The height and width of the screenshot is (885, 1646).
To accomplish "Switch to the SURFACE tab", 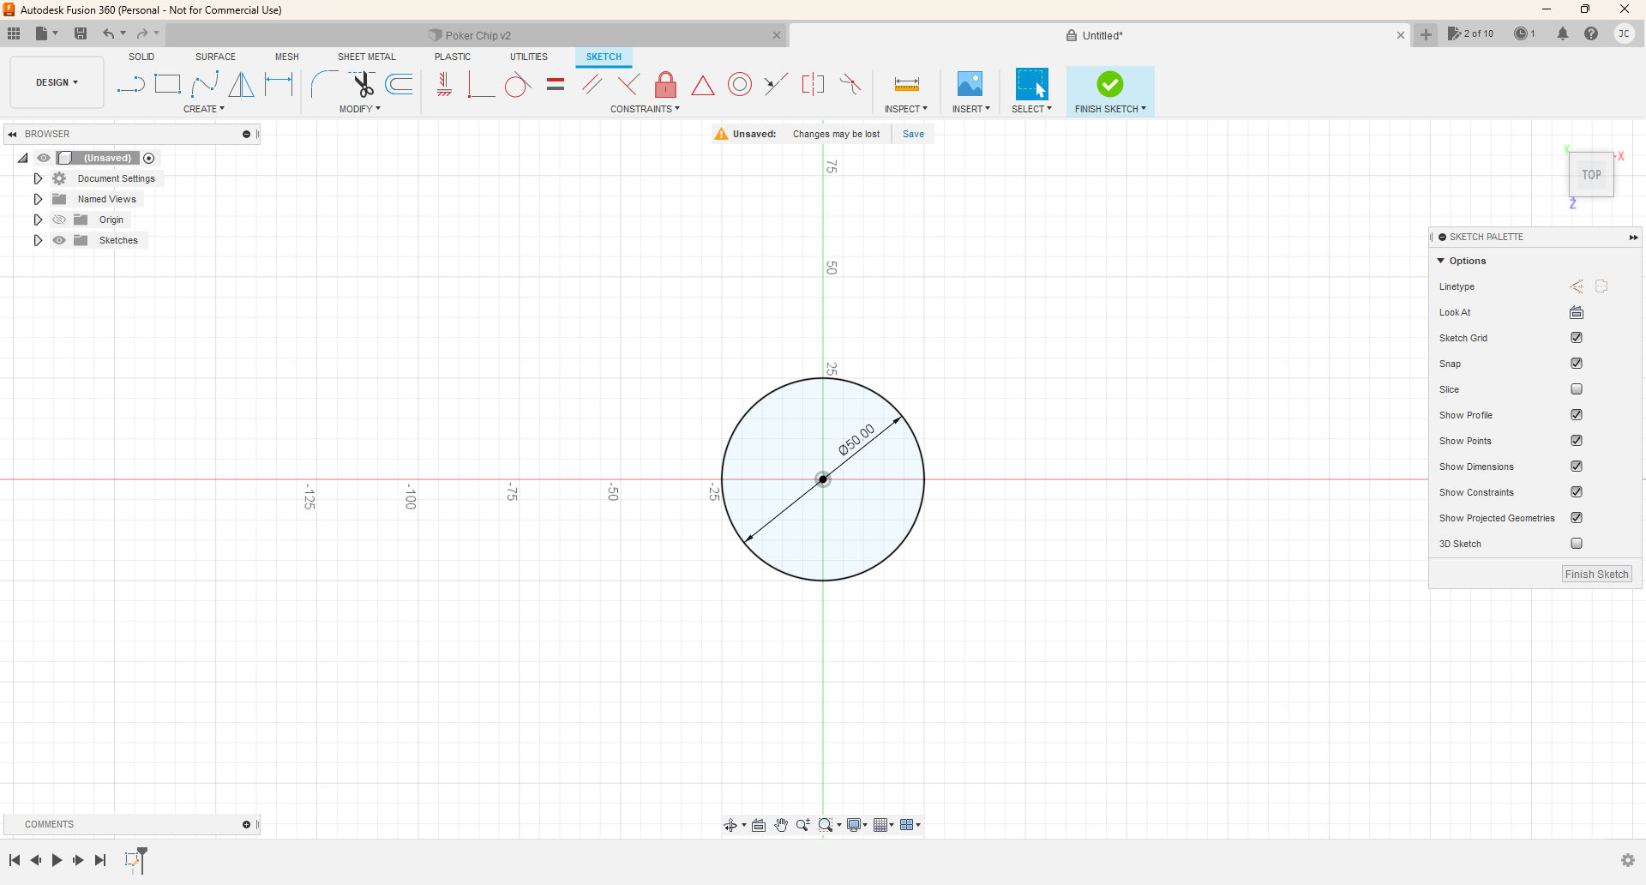I will click(x=215, y=57).
